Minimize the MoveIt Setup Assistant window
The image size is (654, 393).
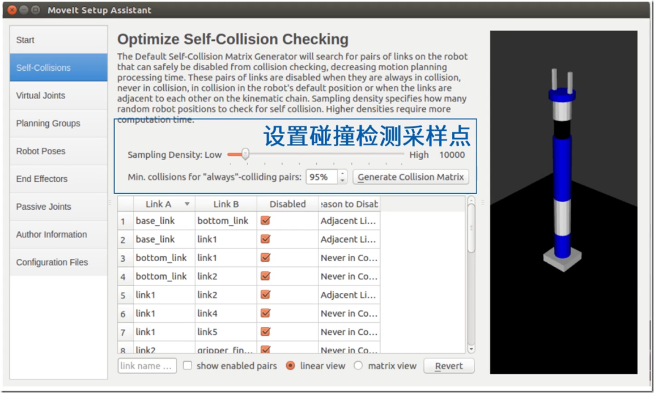click(24, 10)
